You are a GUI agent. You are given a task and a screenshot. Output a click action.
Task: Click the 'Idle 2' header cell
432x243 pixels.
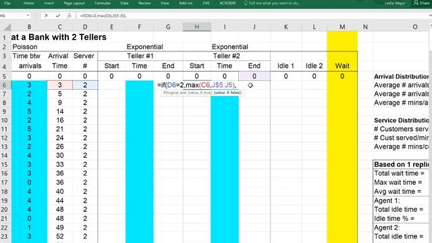[x=314, y=66]
